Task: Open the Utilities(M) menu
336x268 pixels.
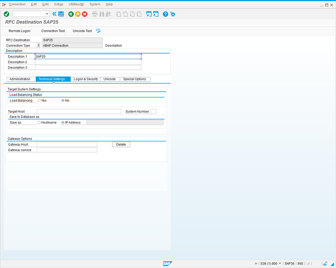Action: point(76,4)
